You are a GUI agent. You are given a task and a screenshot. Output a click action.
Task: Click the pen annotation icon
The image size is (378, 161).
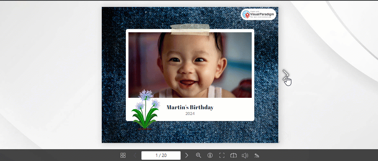tap(257, 155)
